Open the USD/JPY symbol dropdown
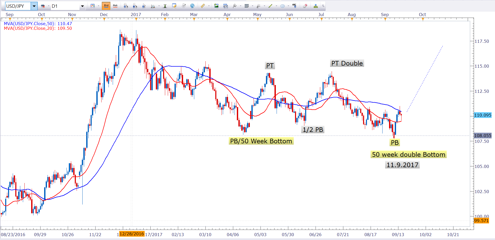The image size is (495, 240). click(x=34, y=6)
